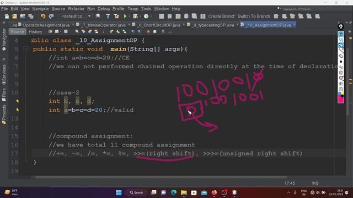Click the trash clear icon in annotation toolbar
The image size is (353, 198).
[341, 73]
